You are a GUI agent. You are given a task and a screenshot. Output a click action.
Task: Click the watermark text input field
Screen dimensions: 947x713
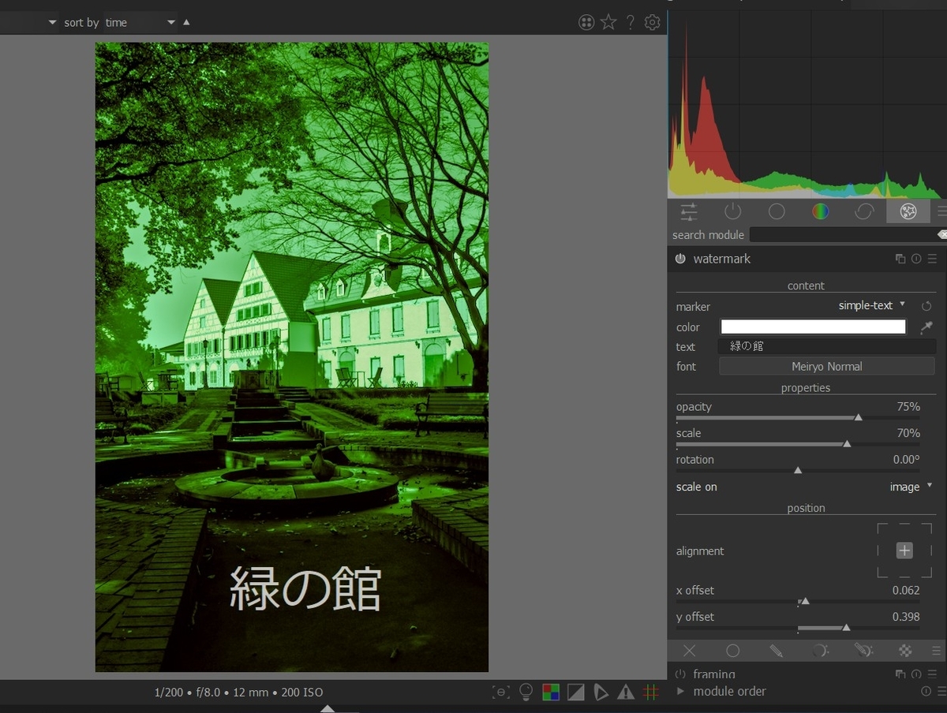pyautogui.click(x=827, y=346)
